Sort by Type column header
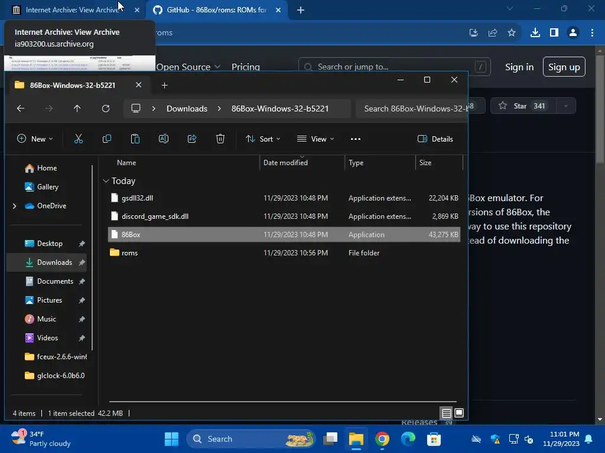This screenshot has width=605, height=453. coord(356,163)
